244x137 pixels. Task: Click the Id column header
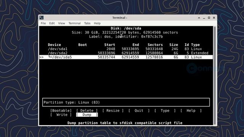click(x=186, y=45)
